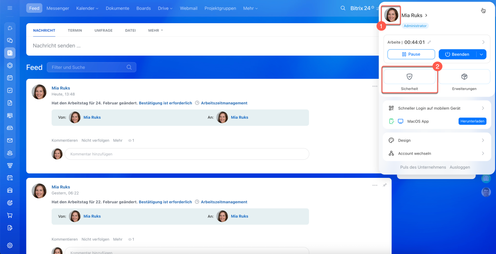Image resolution: width=496 pixels, height=254 pixels.
Task: Click the Herunterladen button for MacOS App
Action: tap(472, 121)
